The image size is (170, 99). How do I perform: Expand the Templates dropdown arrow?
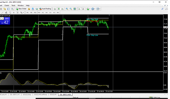pos(100,9)
